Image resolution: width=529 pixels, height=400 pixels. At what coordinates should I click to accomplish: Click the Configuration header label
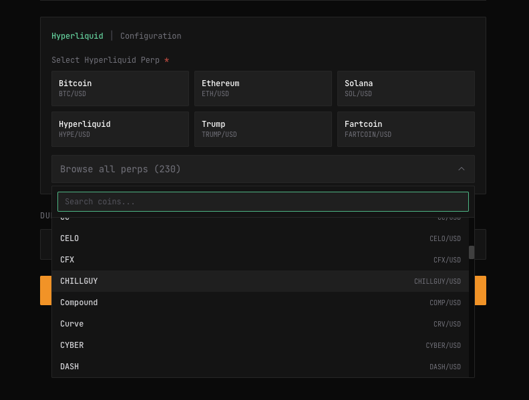(x=151, y=36)
